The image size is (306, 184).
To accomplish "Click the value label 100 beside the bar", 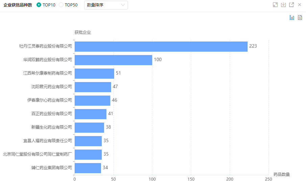I will [158, 59].
